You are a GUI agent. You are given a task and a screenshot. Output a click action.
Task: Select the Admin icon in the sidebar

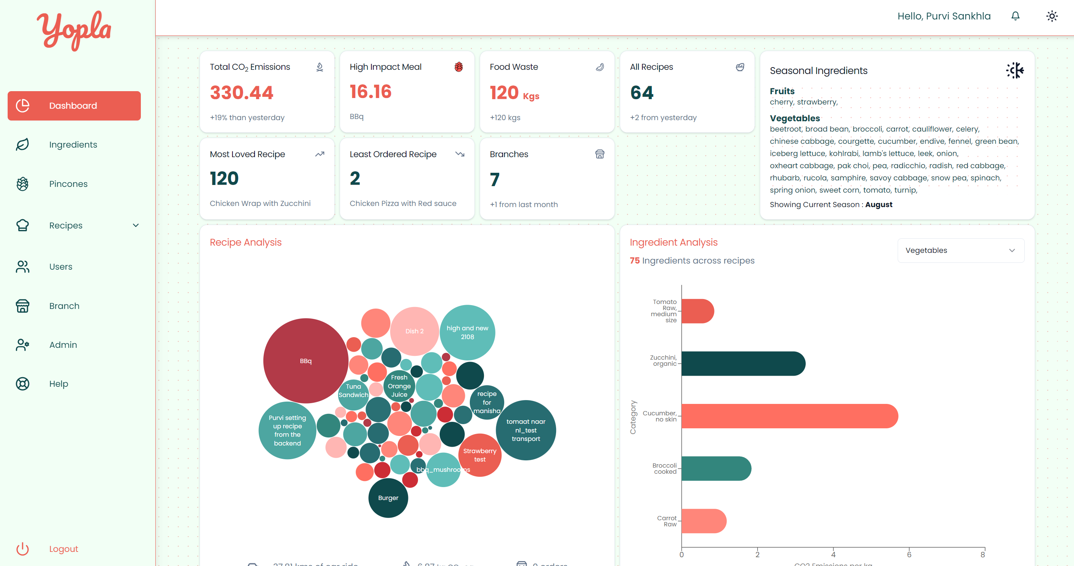tap(23, 345)
